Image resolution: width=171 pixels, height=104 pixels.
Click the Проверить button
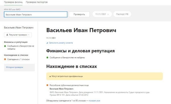click(79, 14)
